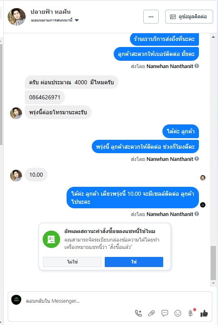Click the phone call icon in composer
218x325 pixels.
[138, 313]
